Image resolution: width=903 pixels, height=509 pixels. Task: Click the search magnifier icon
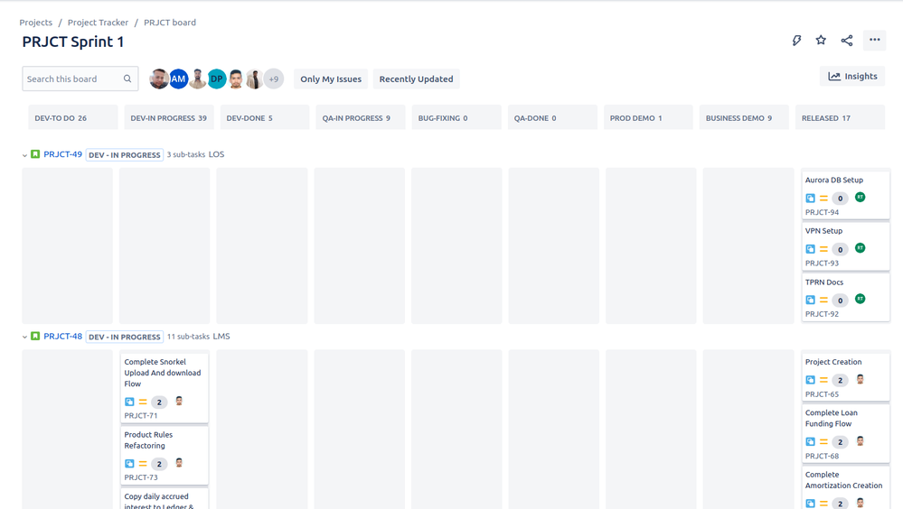coord(127,79)
